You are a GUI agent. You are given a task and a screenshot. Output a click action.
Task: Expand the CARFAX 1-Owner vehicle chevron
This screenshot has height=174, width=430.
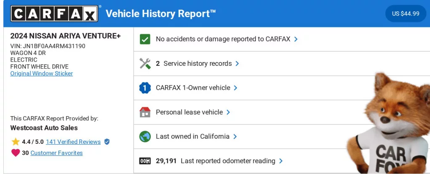tap(236, 88)
